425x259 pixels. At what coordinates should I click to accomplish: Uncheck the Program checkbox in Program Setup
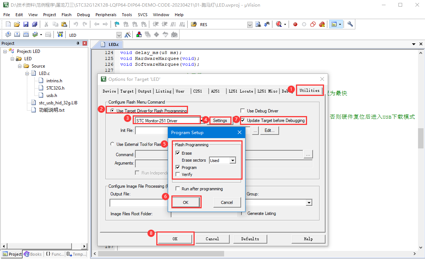(178, 167)
